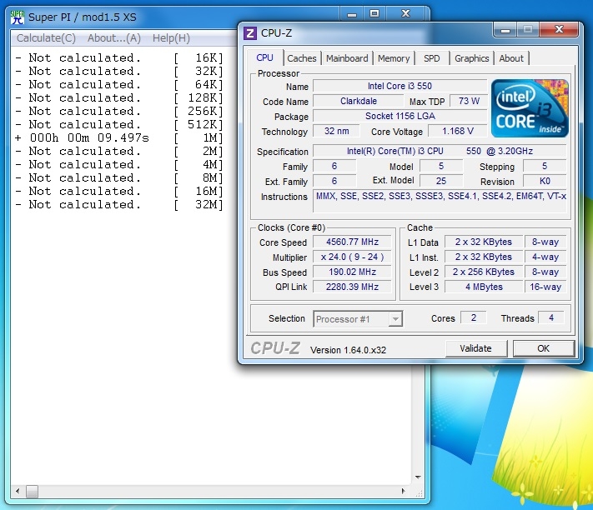Click the 'Not calculated' 16K row
The image size is (593, 510).
[x=119, y=57]
